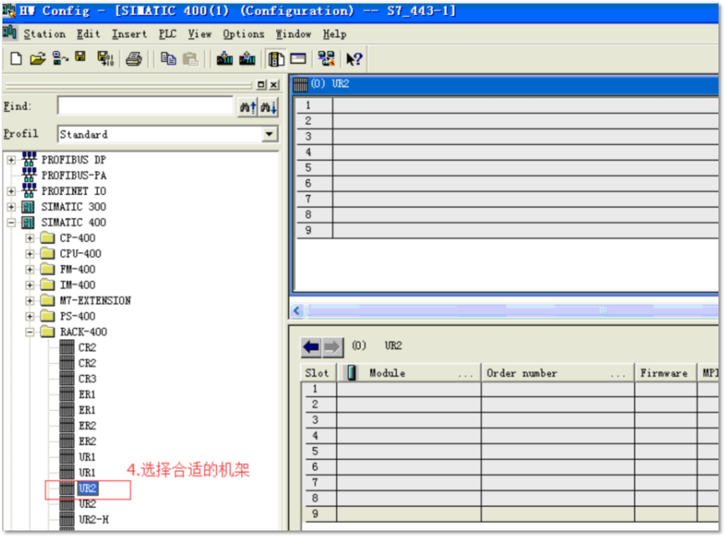Click the Slot column header
Viewport: 726px width, 538px height.
pos(318,373)
